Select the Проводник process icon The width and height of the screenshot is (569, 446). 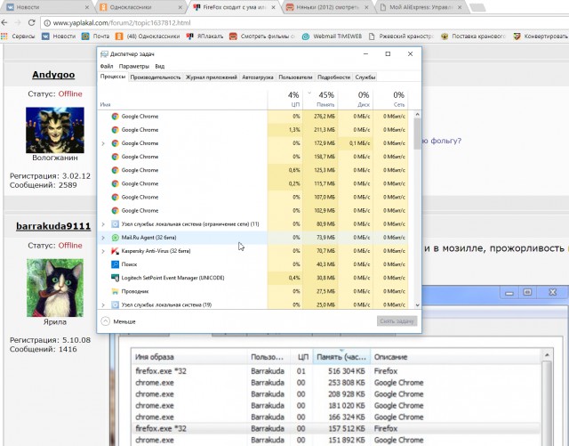pos(115,291)
